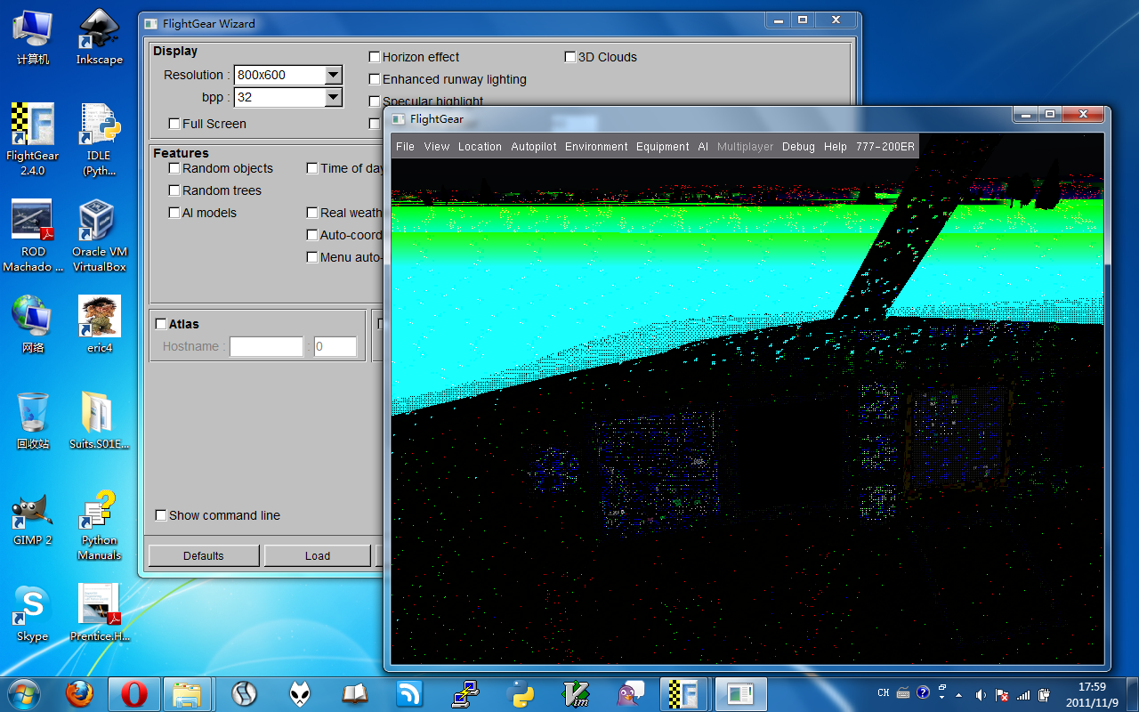Click the Load button in Wizard
Viewport: 1139px width, 712px height.
coord(318,556)
